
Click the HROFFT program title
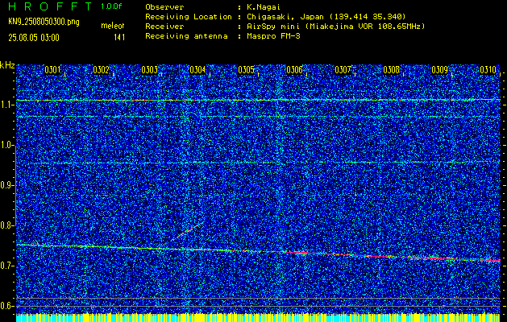pos(50,6)
